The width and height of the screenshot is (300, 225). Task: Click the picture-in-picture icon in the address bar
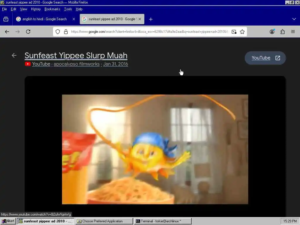pyautogui.click(x=234, y=32)
